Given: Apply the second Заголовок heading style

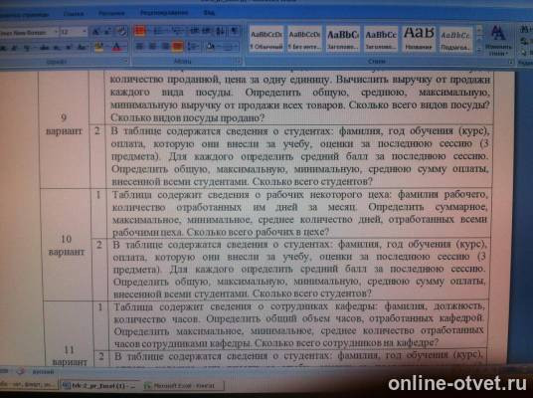Looking at the screenshot, I should click(x=381, y=40).
